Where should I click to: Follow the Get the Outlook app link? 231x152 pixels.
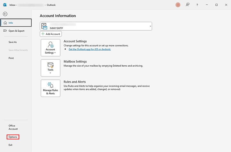pos(90,49)
